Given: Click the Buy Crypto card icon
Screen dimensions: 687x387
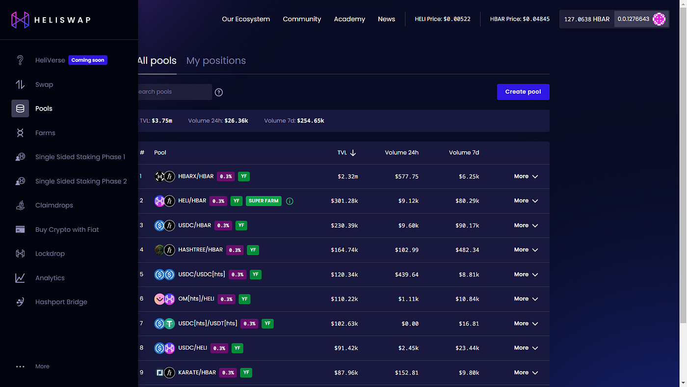Looking at the screenshot, I should pos(20,229).
